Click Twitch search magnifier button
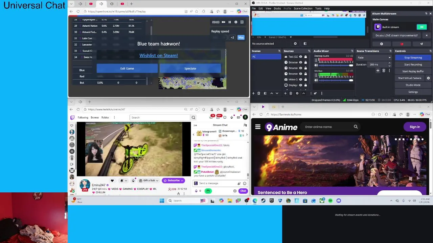 [193, 117]
